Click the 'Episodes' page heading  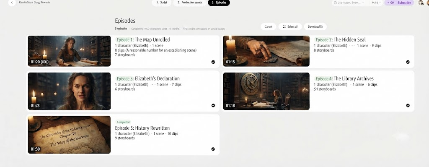pyautogui.click(x=125, y=21)
